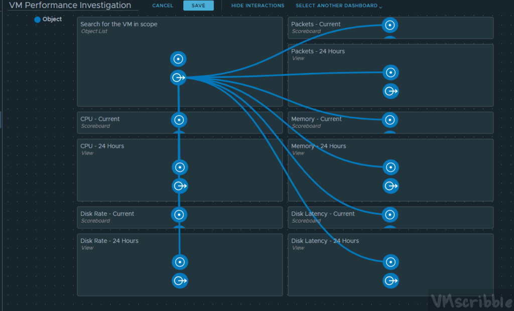Screen dimensions: 514x311
Task: Toggle the Object legend blue dot
Action: [37, 20]
